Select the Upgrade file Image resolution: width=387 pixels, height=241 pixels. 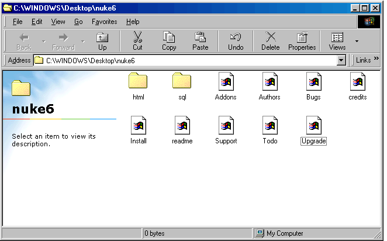point(313,125)
